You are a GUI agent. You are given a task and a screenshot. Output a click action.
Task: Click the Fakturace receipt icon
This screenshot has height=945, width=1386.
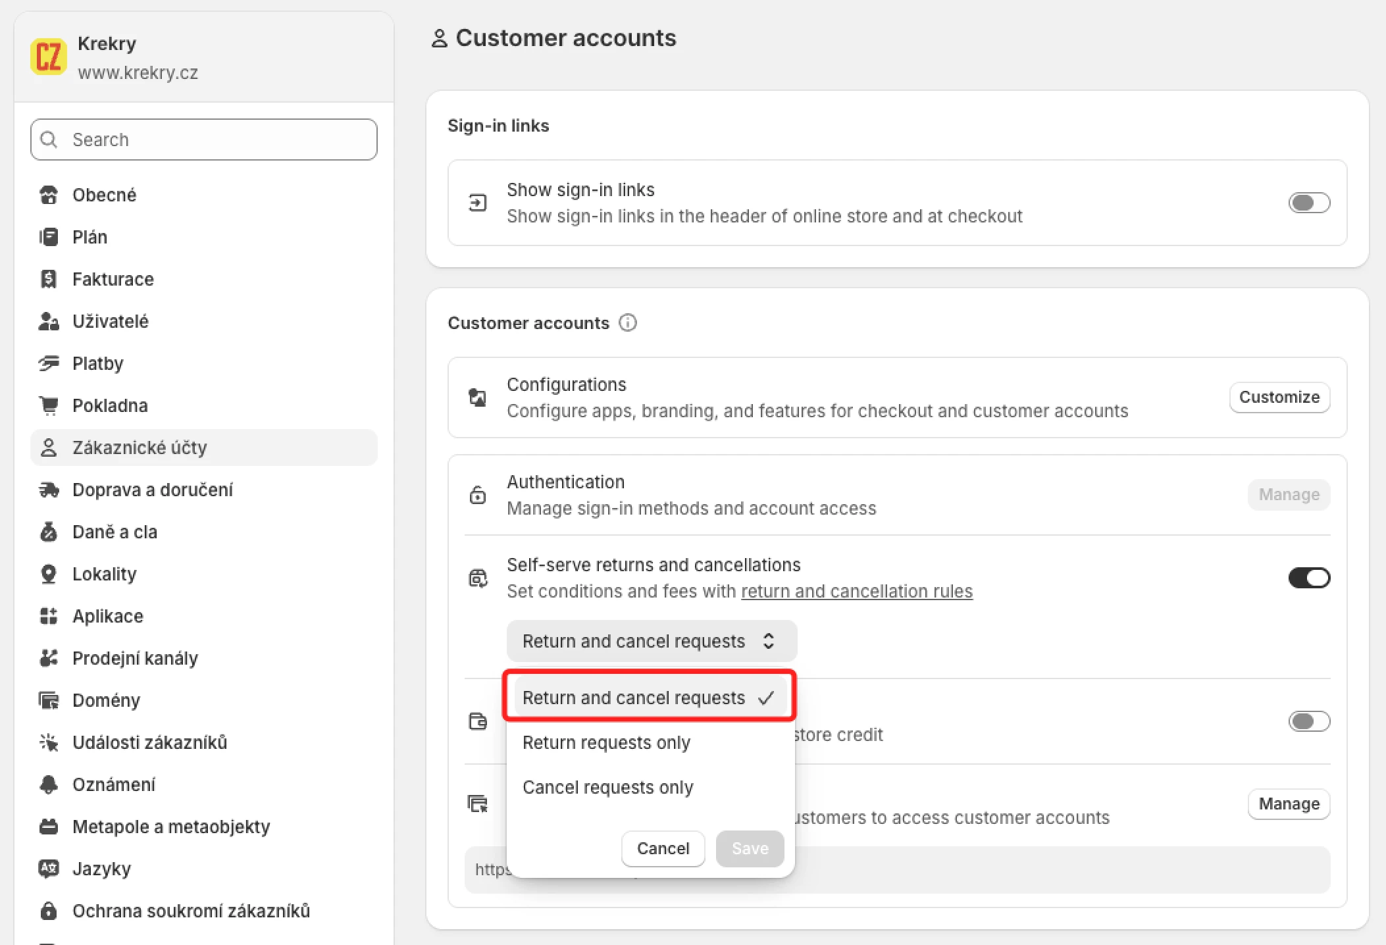(49, 279)
